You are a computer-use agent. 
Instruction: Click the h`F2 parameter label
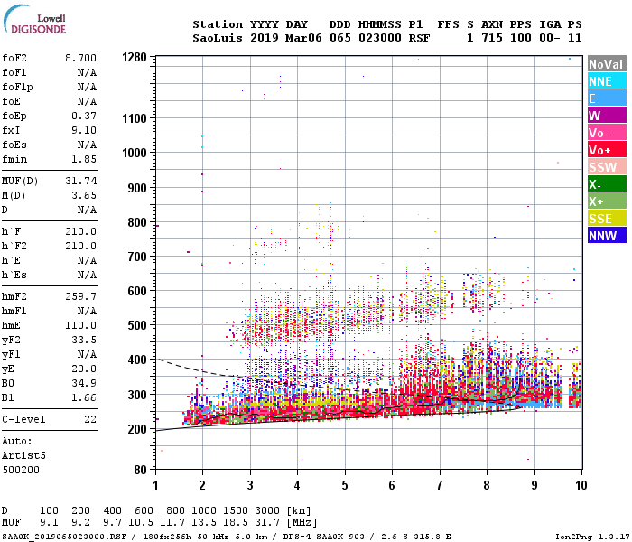(x=14, y=246)
